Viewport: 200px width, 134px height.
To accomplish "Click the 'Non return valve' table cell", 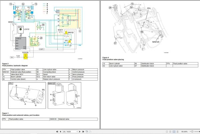I will coord(56,77).
